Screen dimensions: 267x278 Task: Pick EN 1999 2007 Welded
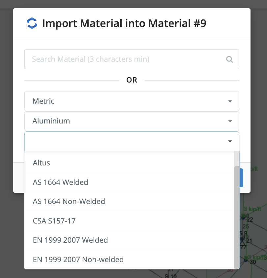129,240
